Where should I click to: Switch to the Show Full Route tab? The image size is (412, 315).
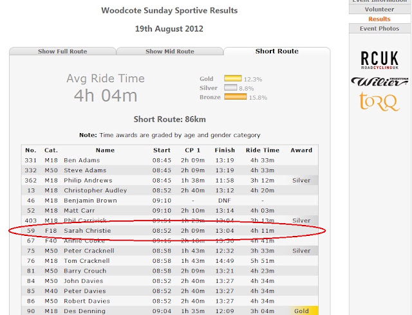pyautogui.click(x=62, y=51)
